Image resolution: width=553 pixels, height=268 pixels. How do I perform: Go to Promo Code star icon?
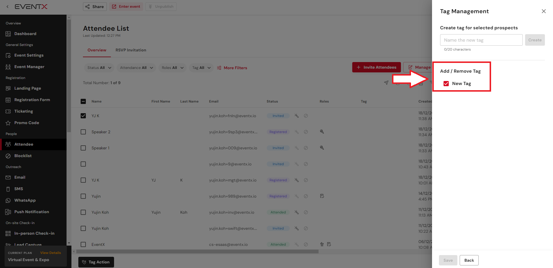[8, 123]
